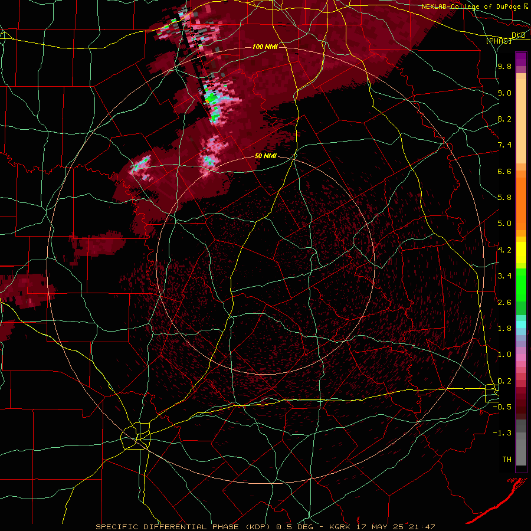
Task: Click the 1.0 scale value
Action: point(504,354)
